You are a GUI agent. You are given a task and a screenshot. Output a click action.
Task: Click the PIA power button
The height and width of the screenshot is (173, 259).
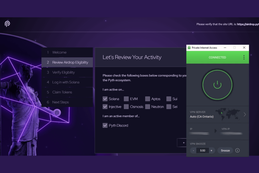click(x=217, y=85)
